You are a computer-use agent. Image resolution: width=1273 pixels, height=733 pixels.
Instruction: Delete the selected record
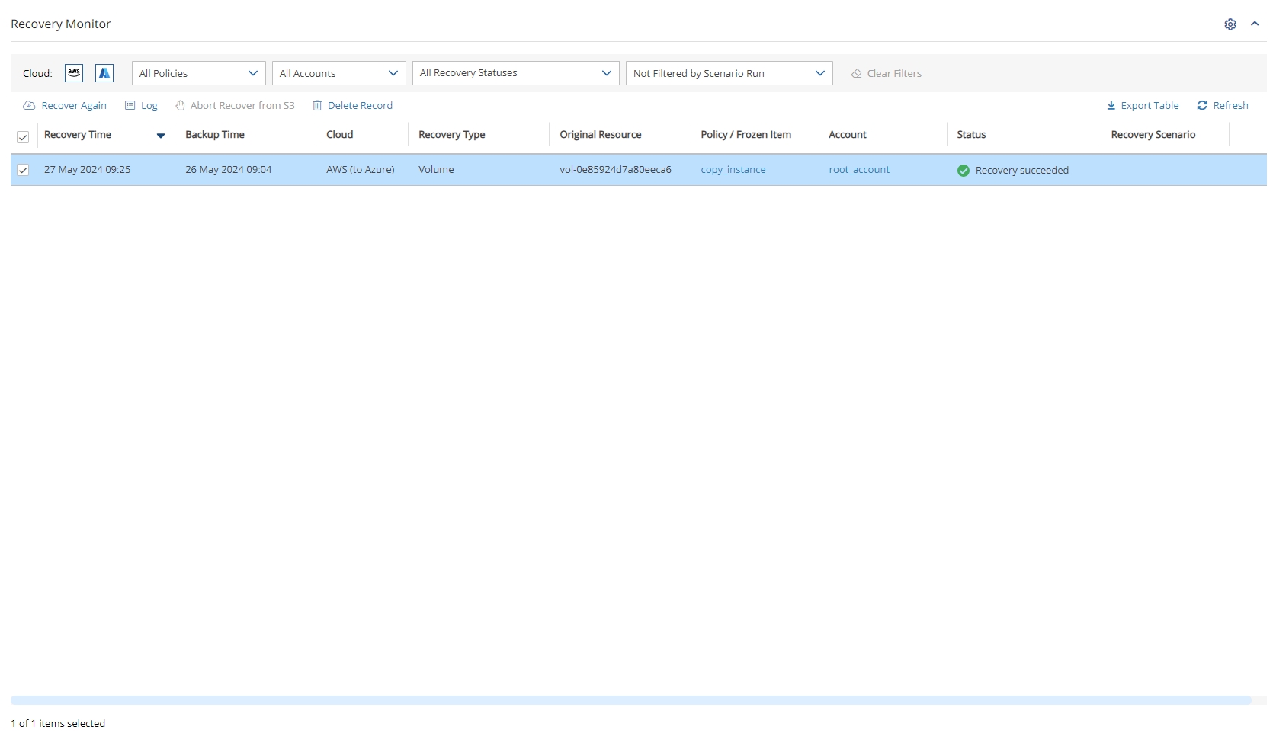(353, 106)
